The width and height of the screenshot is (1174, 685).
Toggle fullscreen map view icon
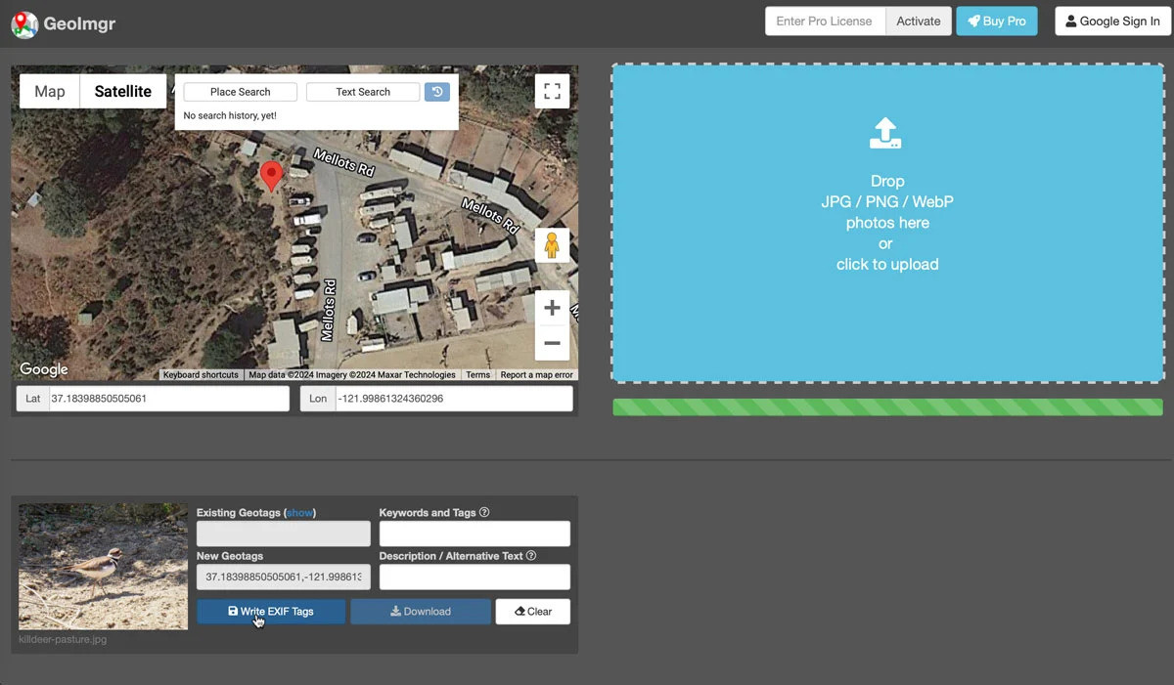point(552,92)
